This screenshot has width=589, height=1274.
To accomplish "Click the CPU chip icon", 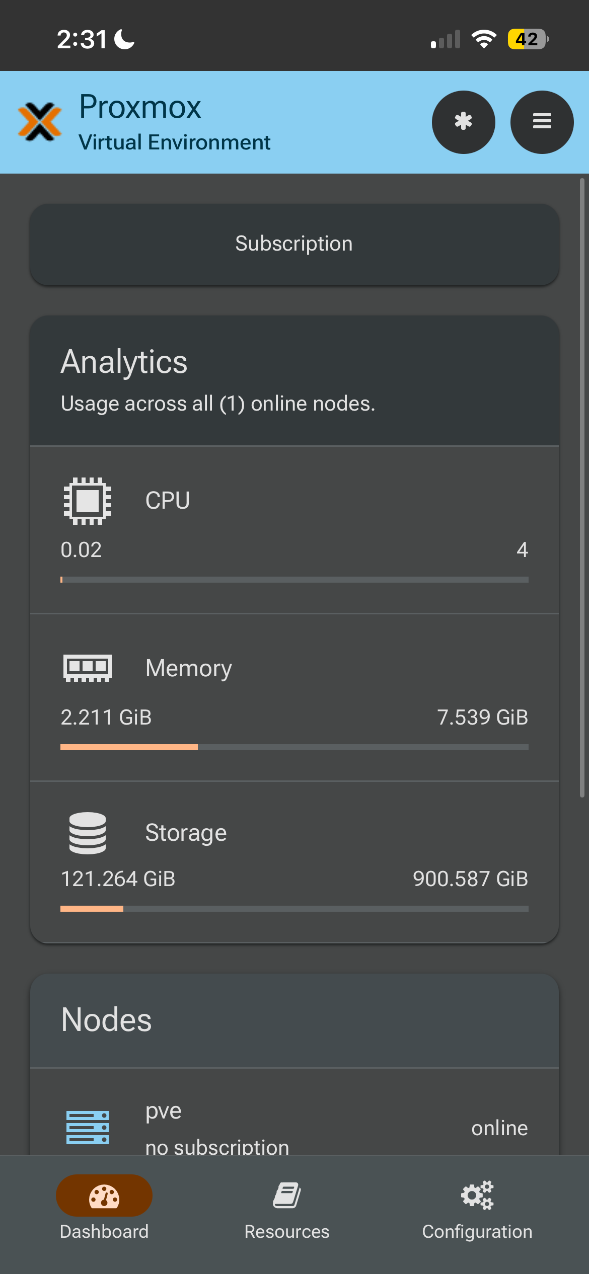I will tap(88, 501).
